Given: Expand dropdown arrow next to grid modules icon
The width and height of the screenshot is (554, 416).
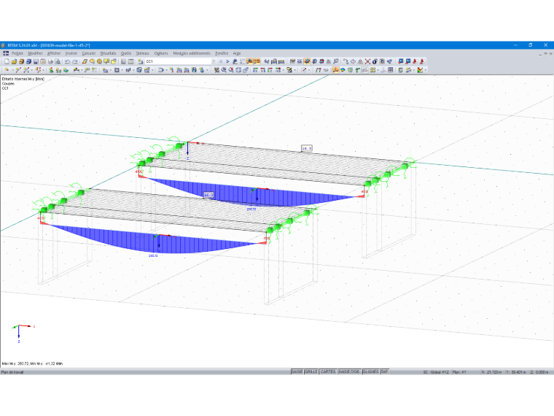Looking at the screenshot, I should click(x=378, y=69).
